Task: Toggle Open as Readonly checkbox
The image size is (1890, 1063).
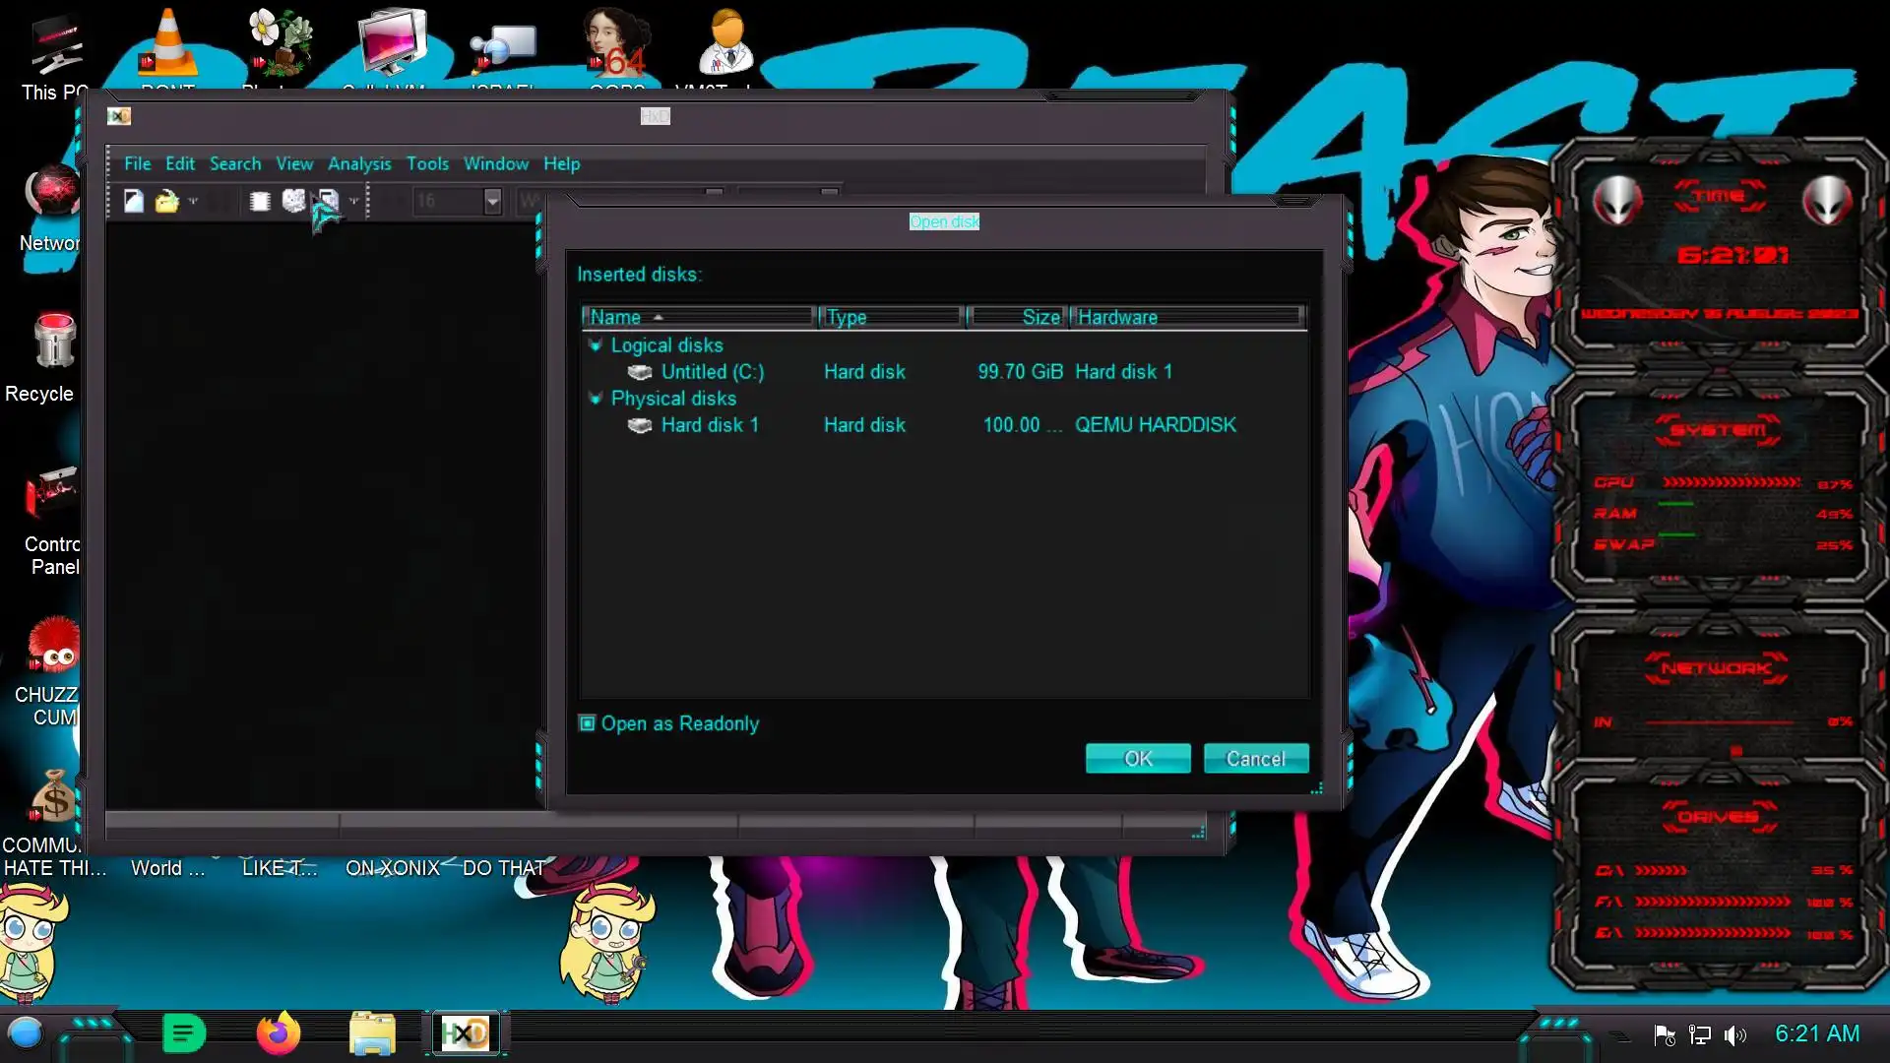Action: [x=588, y=723]
